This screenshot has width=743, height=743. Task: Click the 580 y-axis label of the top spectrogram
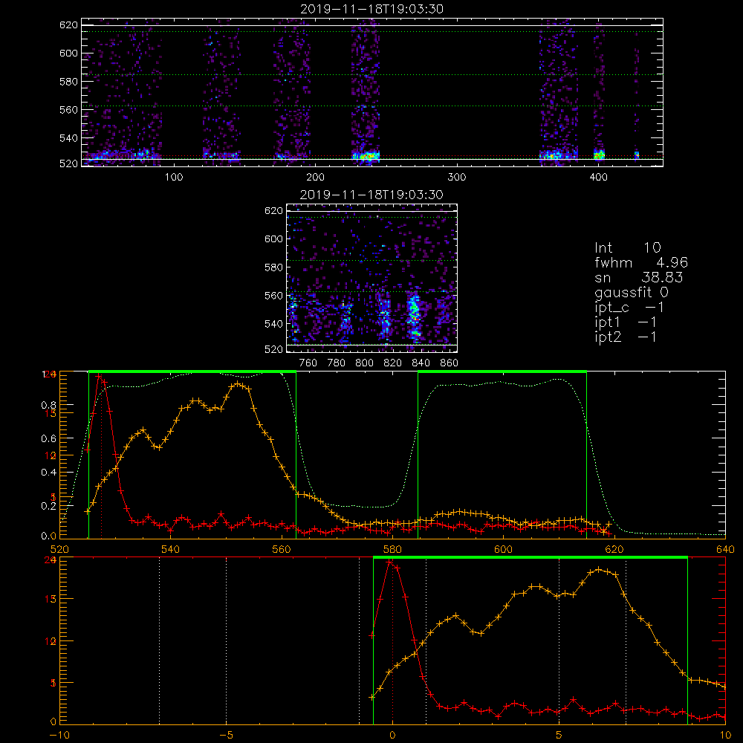click(68, 82)
